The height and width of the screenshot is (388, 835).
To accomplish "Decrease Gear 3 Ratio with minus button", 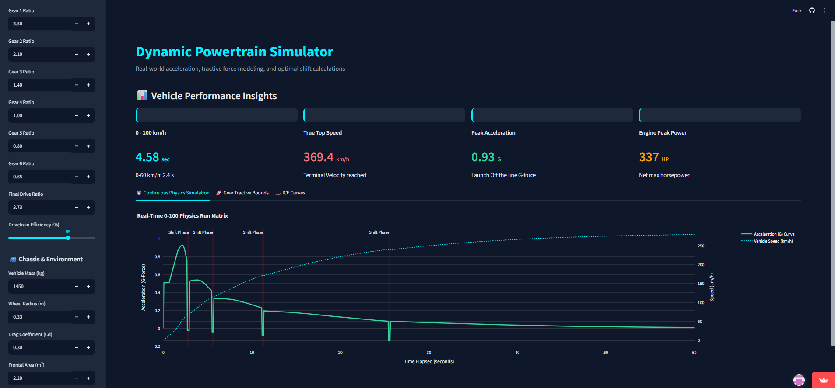I will tap(77, 85).
